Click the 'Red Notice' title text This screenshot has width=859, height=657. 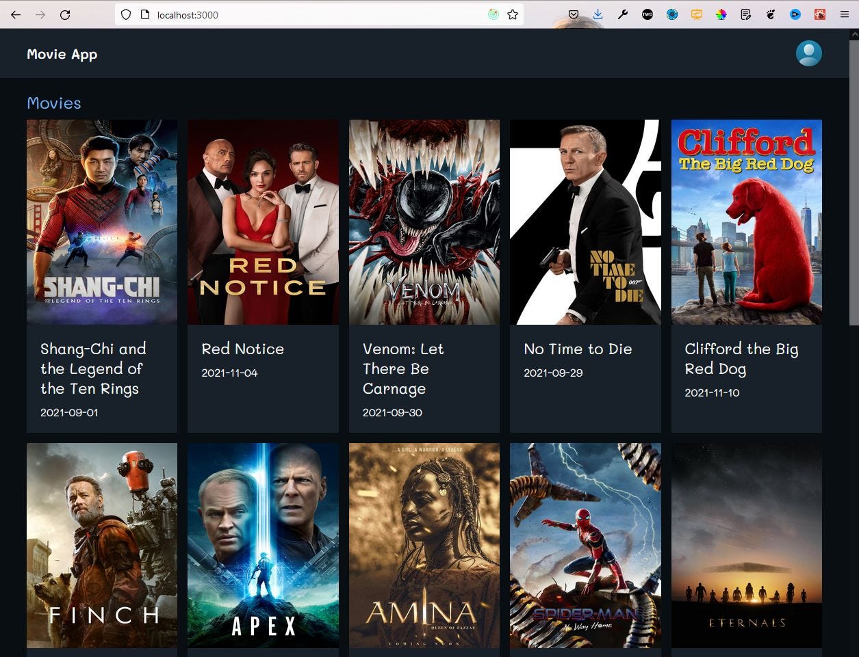(243, 349)
